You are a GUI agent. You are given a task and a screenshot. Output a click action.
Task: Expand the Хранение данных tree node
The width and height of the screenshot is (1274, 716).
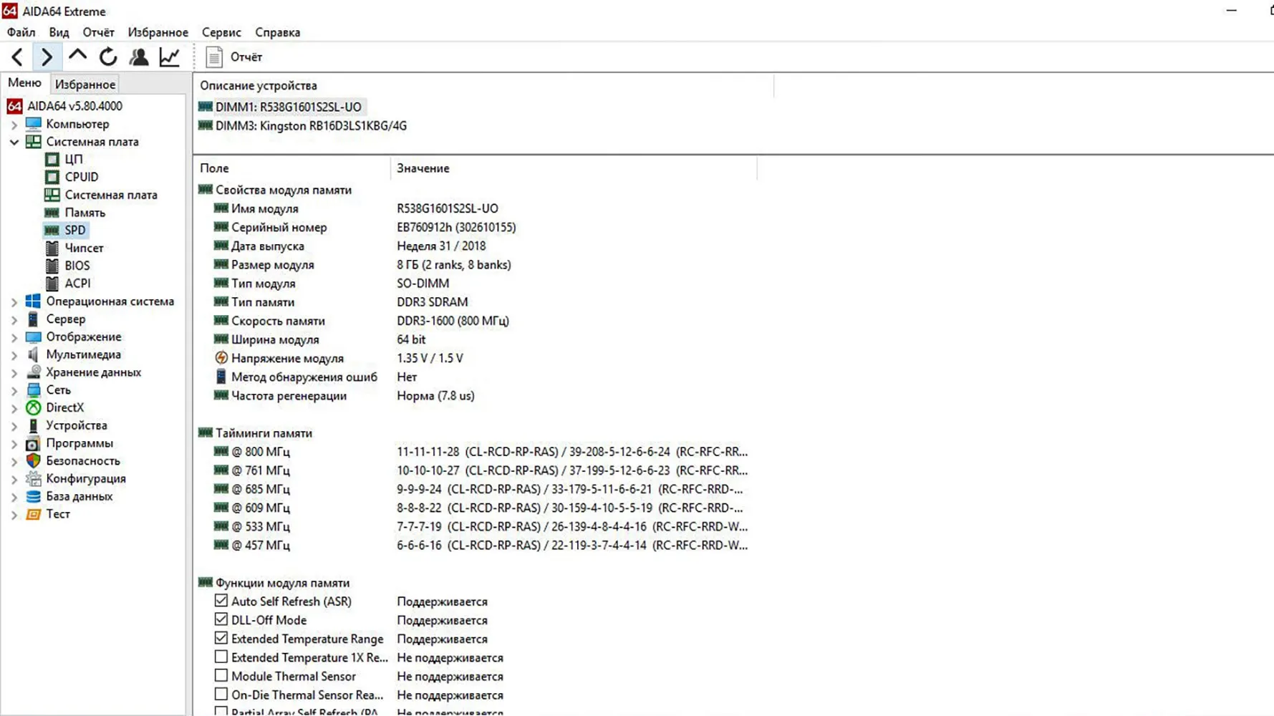(x=14, y=373)
